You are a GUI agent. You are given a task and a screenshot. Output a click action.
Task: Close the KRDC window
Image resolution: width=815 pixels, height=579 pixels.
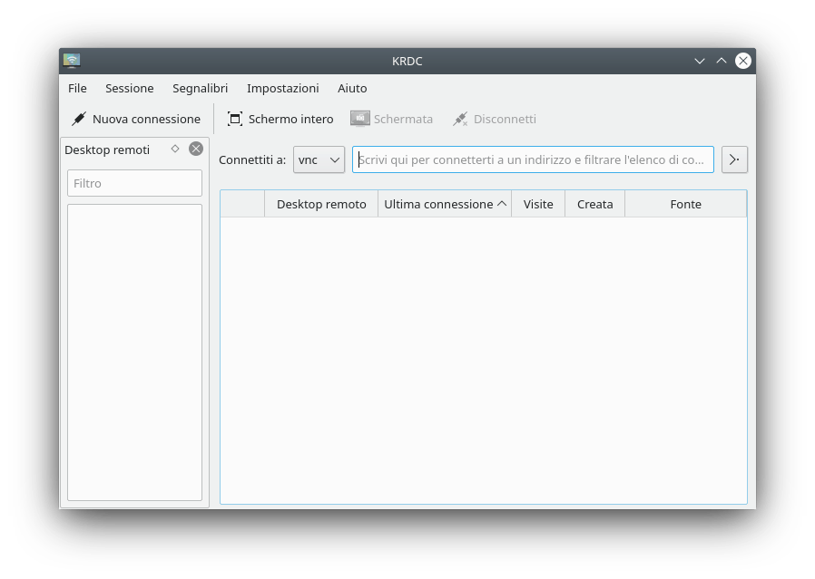pos(743,61)
